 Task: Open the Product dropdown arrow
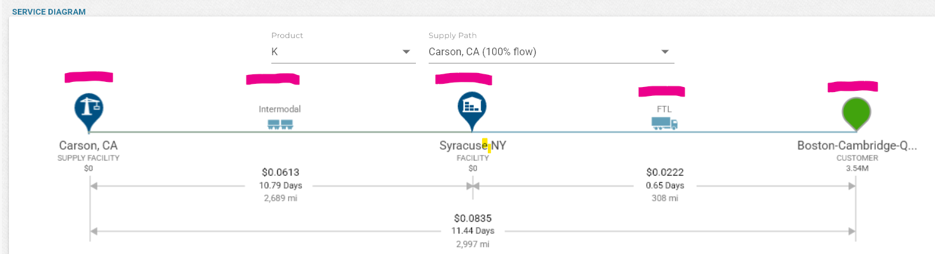coord(406,52)
